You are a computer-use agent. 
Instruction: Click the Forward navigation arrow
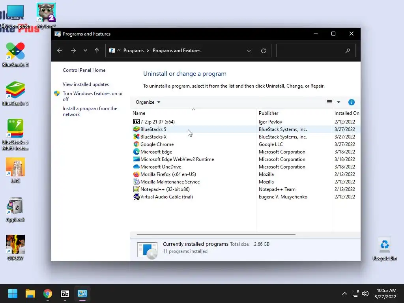(73, 50)
